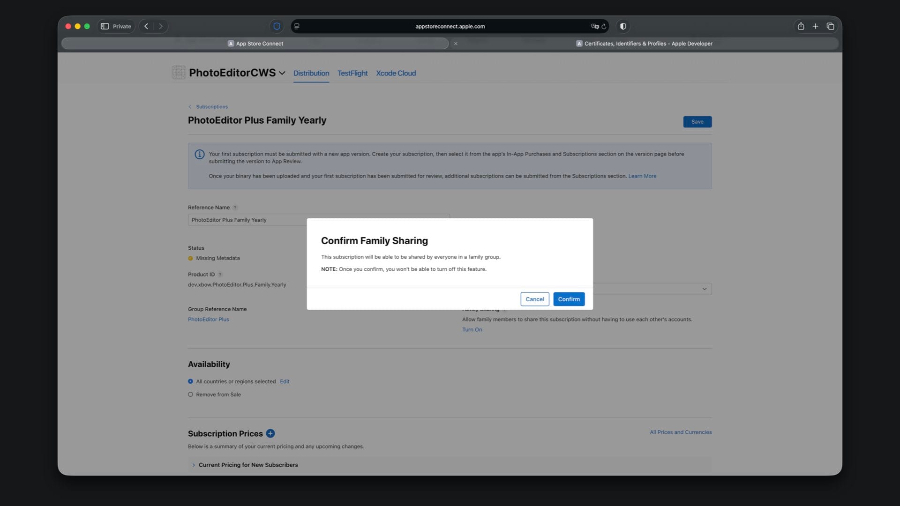This screenshot has width=900, height=506.
Task: Go back with the browser back arrow
Action: pyautogui.click(x=146, y=26)
